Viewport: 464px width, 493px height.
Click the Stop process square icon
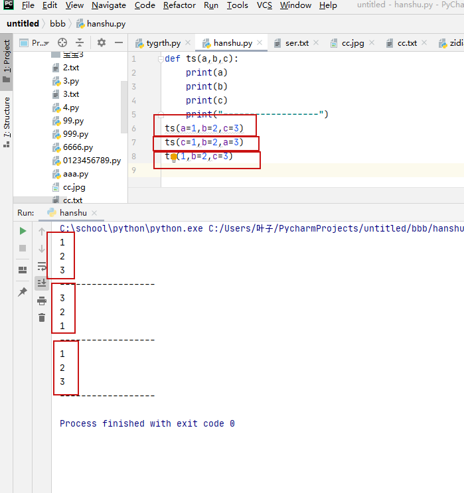(x=23, y=248)
